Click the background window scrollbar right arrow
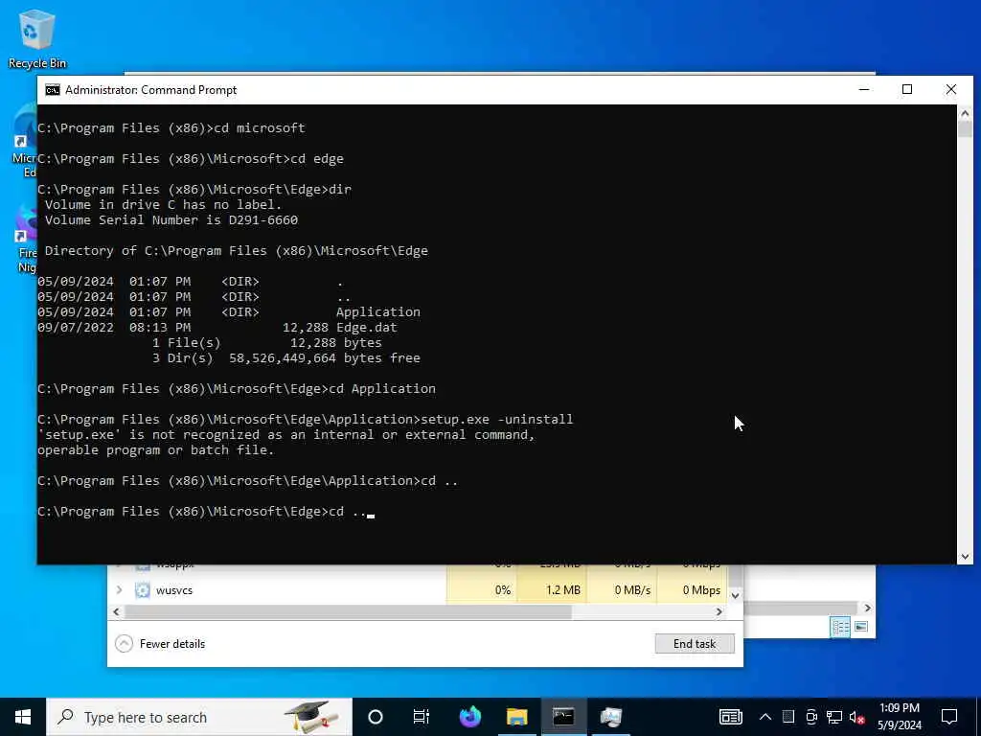 [x=867, y=608]
